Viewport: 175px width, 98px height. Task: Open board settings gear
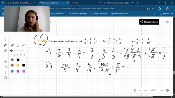(x=167, y=22)
